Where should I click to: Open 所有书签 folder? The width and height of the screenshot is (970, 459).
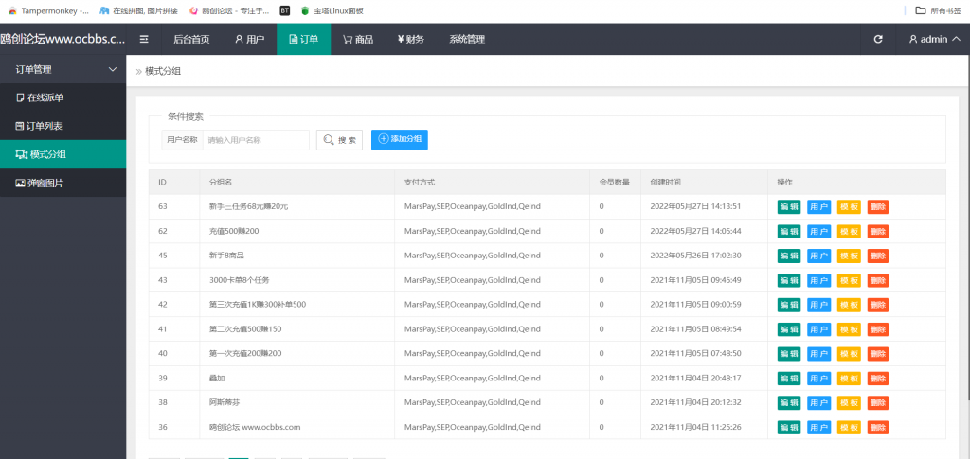[x=939, y=10]
